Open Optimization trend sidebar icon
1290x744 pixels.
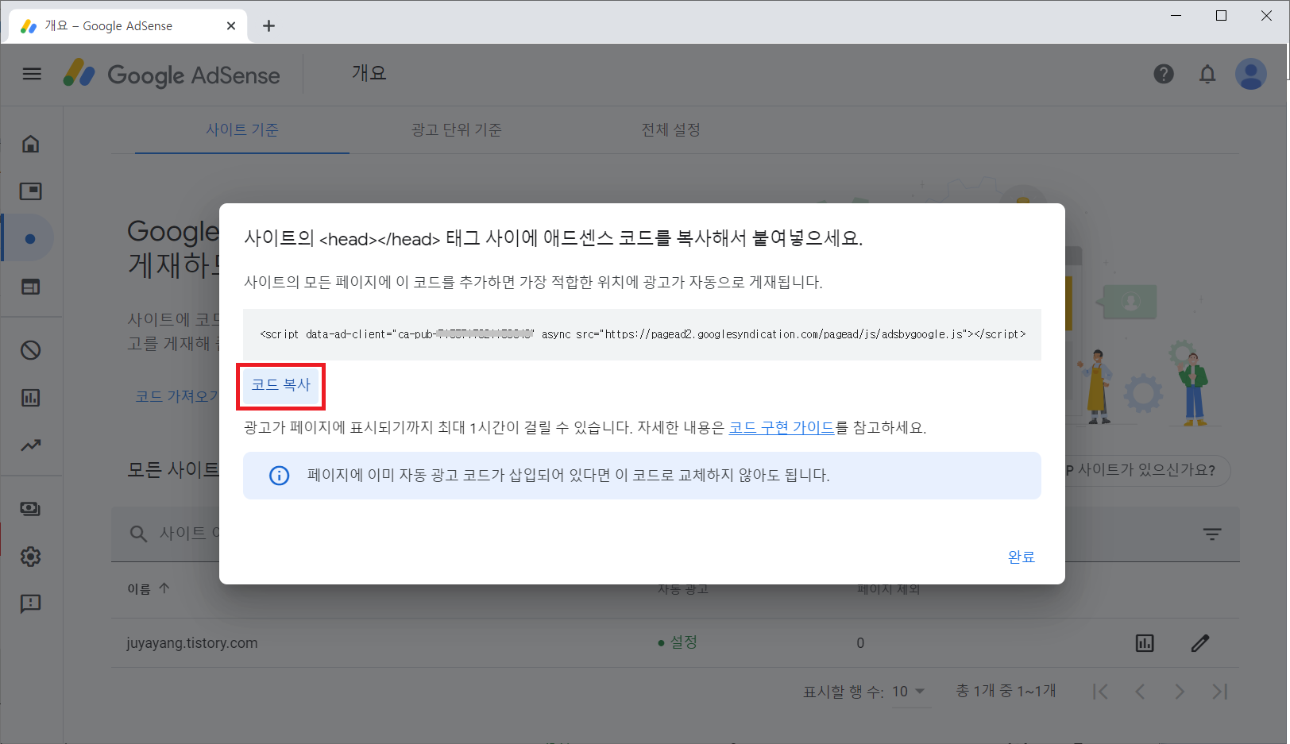coord(31,445)
